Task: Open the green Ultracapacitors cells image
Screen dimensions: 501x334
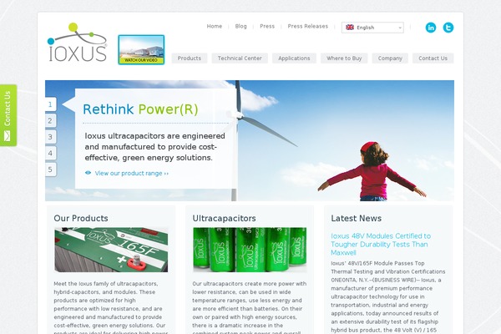Action: (250, 250)
